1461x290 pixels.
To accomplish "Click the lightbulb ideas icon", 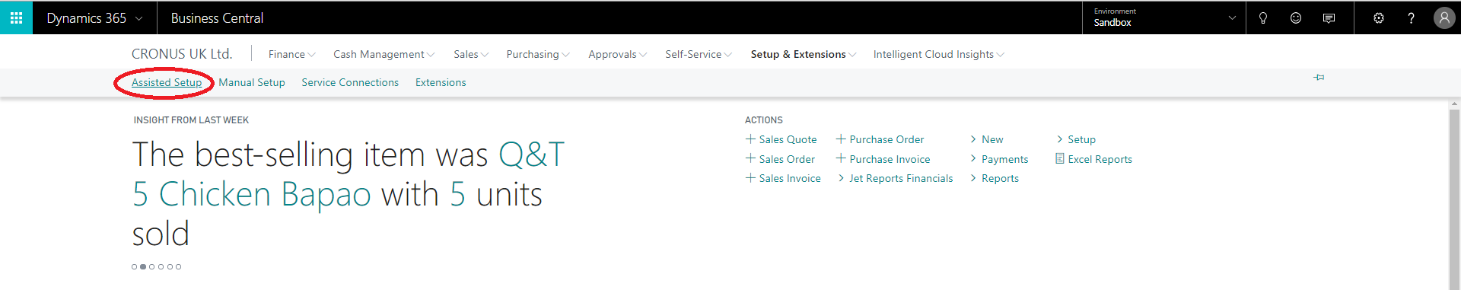I will pos(1263,18).
